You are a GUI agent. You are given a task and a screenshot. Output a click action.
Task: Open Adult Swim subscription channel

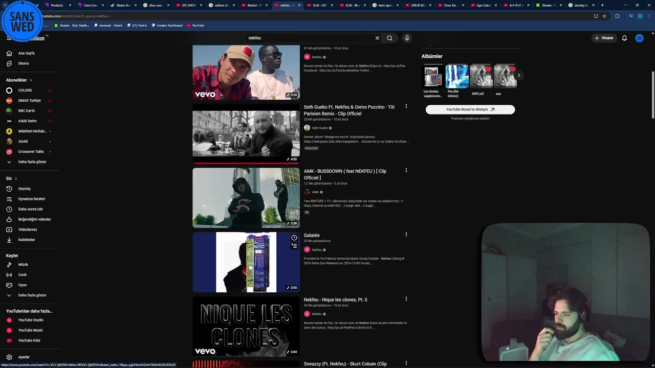[29, 121]
